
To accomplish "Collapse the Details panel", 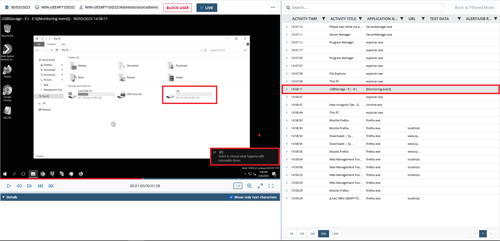I will (x=4, y=197).
